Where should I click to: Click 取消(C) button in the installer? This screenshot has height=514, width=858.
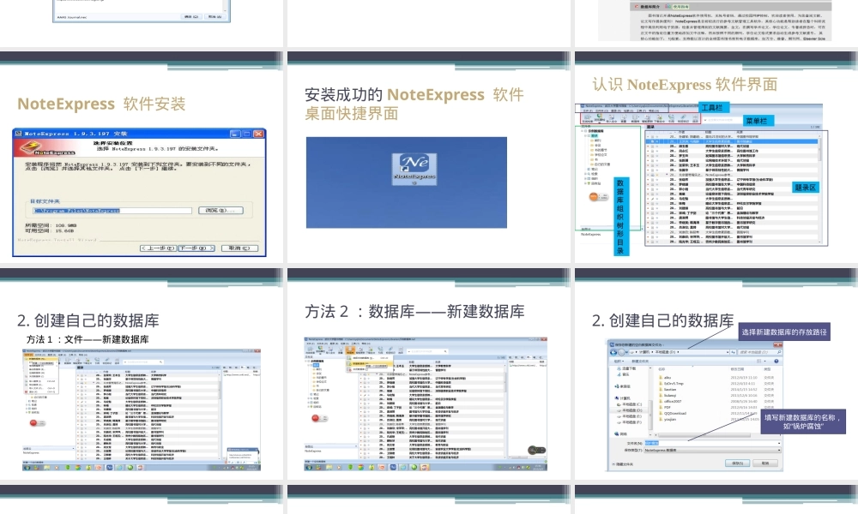point(239,248)
